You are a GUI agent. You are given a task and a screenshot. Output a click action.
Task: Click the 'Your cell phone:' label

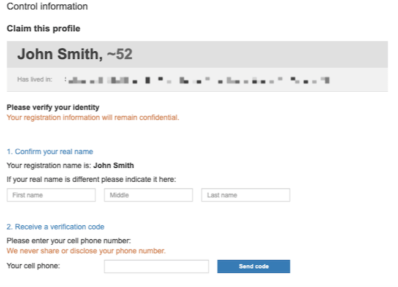click(x=33, y=266)
